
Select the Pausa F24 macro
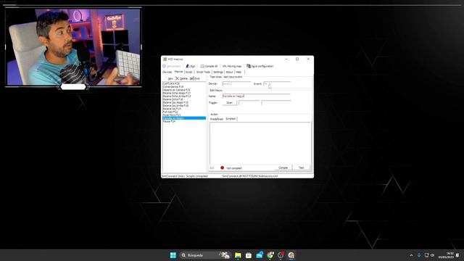184,121
